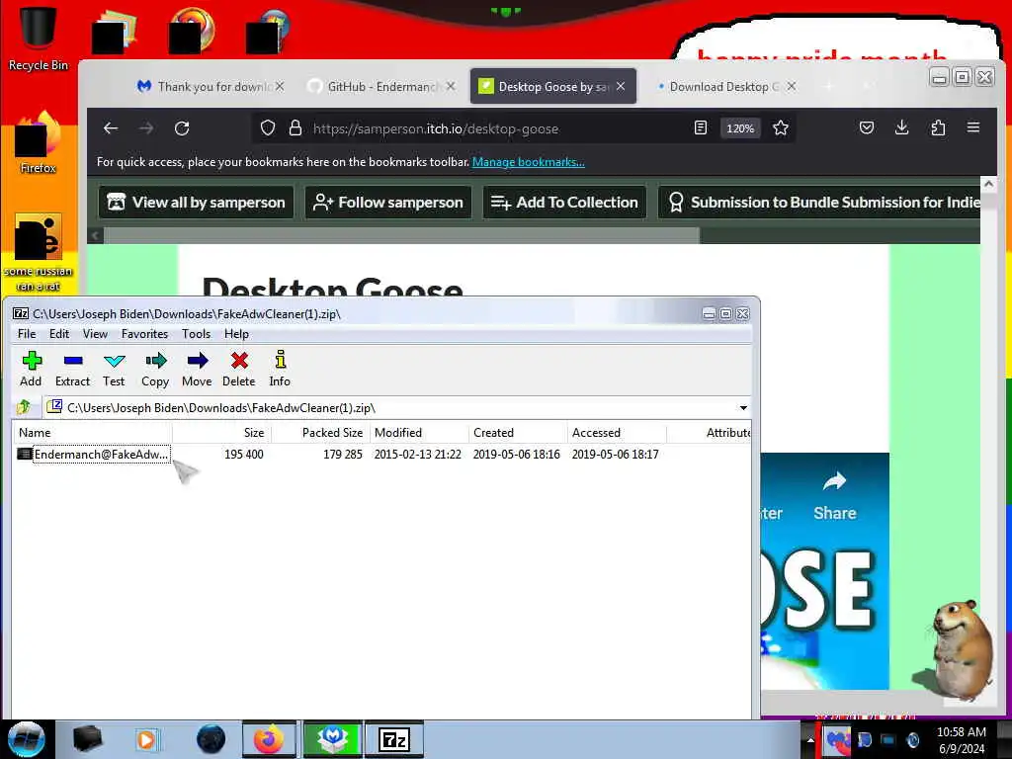Open the Help menu in 7-Zip

click(236, 334)
